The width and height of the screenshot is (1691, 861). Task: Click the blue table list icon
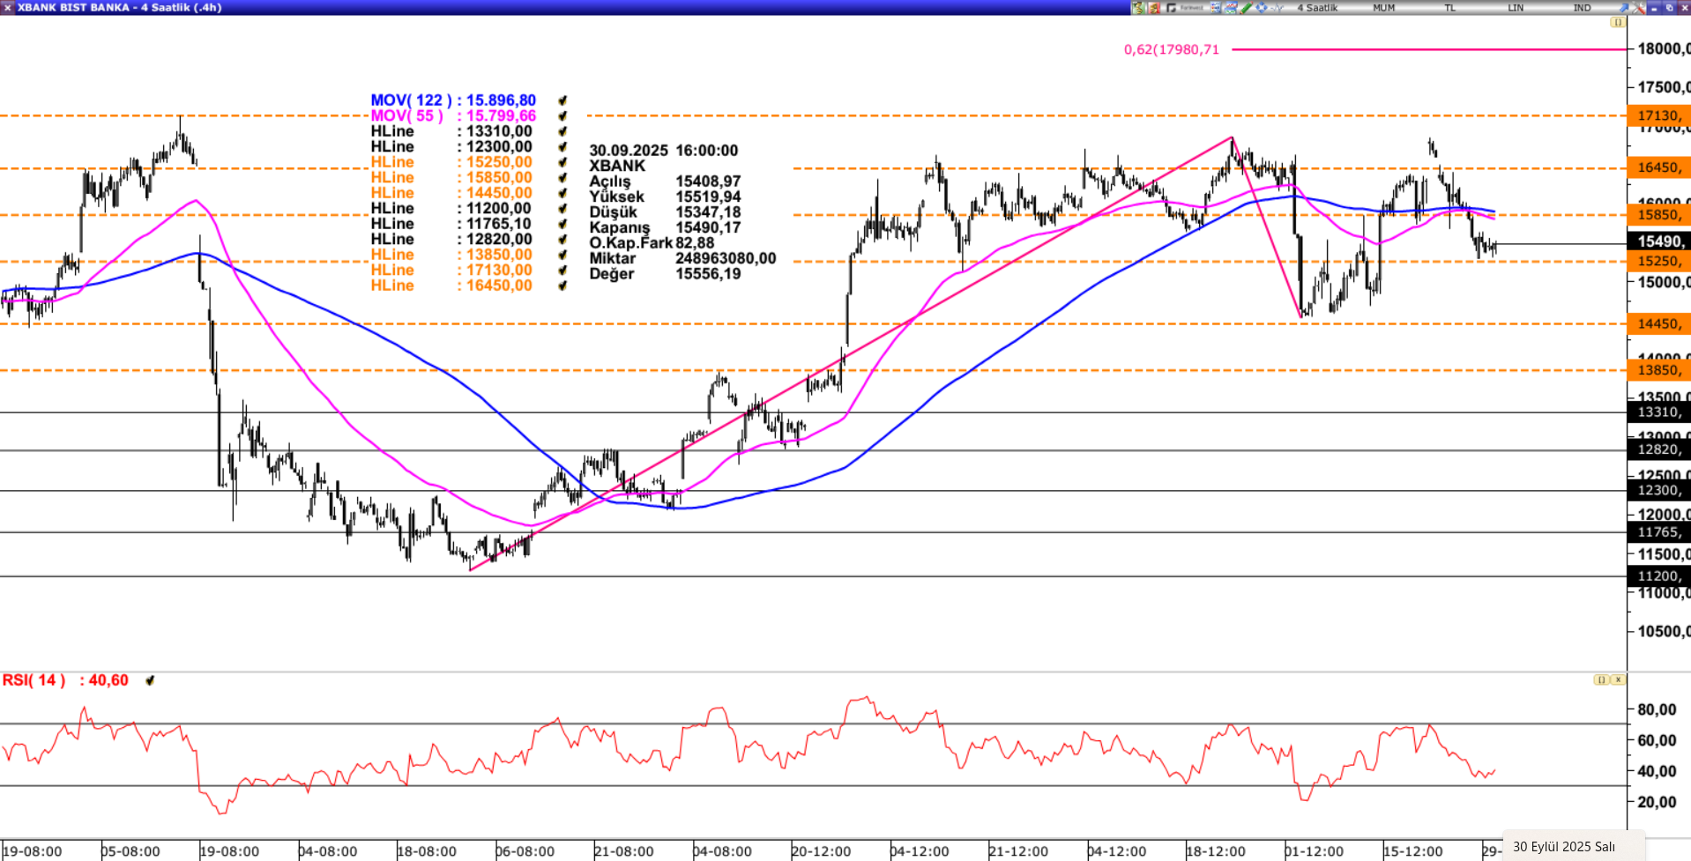tap(1215, 7)
